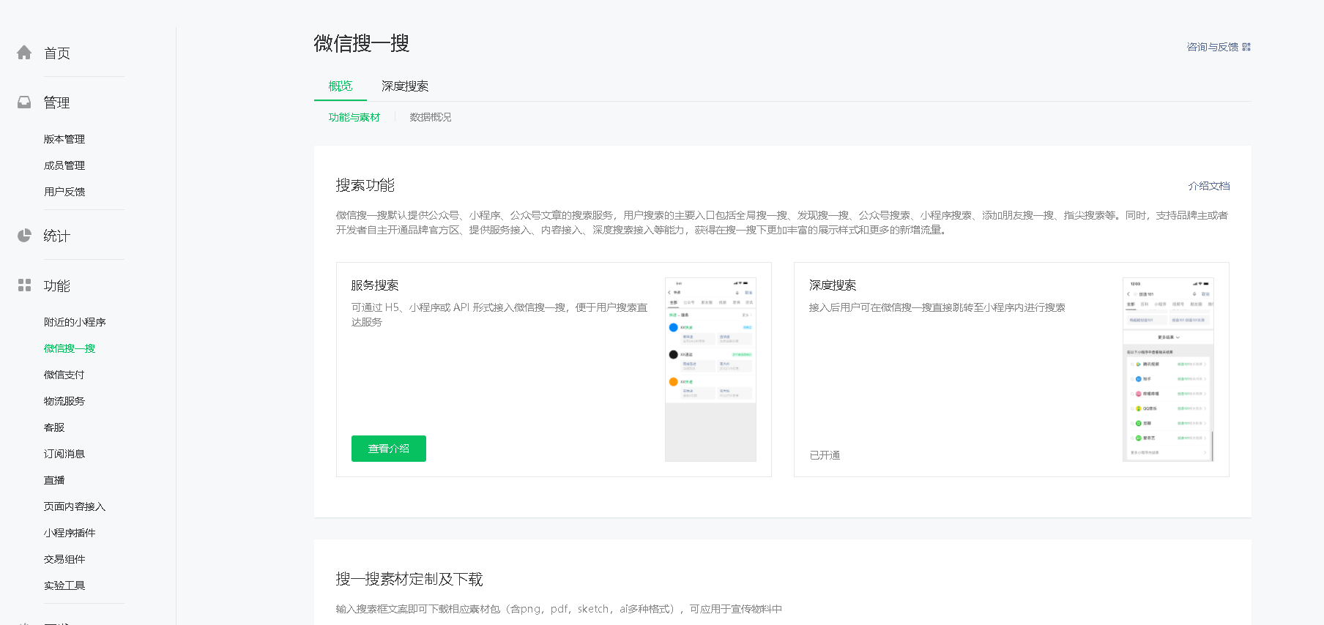Image resolution: width=1324 pixels, height=625 pixels.
Task: Click 咨询与反馈 link
Action: coord(1213,47)
